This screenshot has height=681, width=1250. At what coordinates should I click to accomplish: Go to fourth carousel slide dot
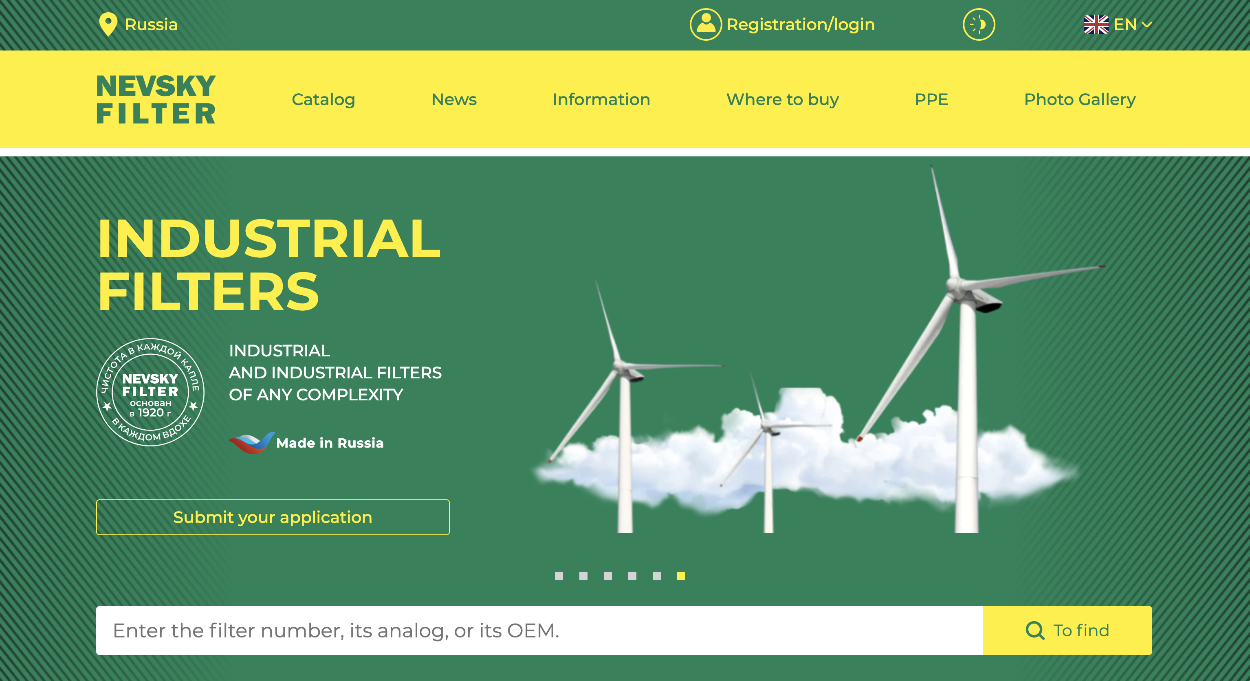point(632,576)
